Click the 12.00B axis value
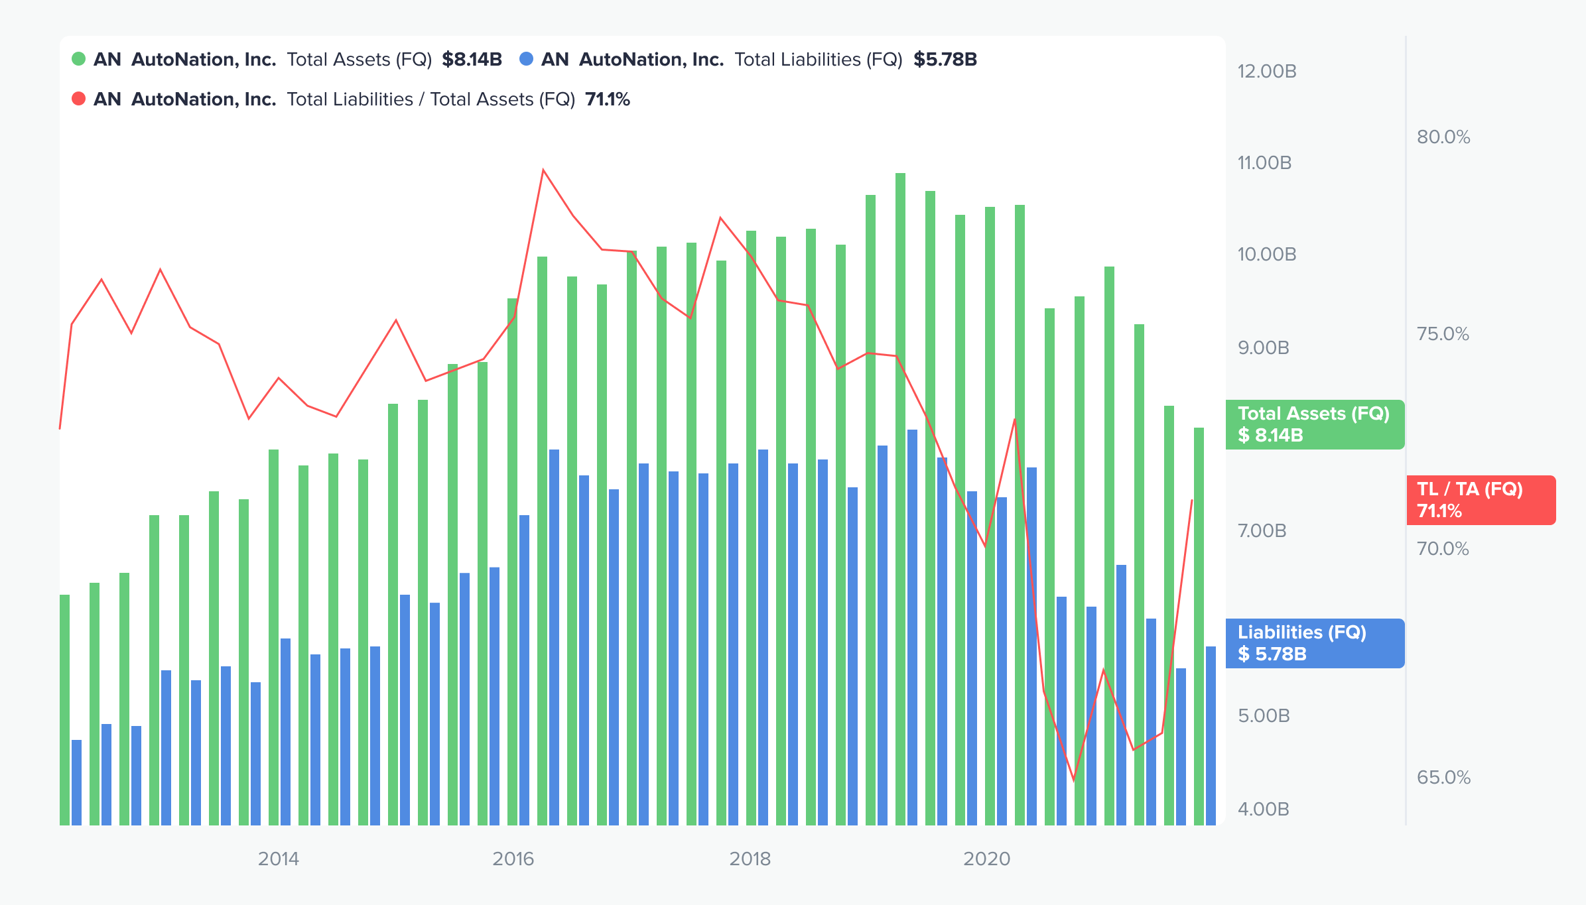Viewport: 1586px width, 905px height. [1267, 71]
